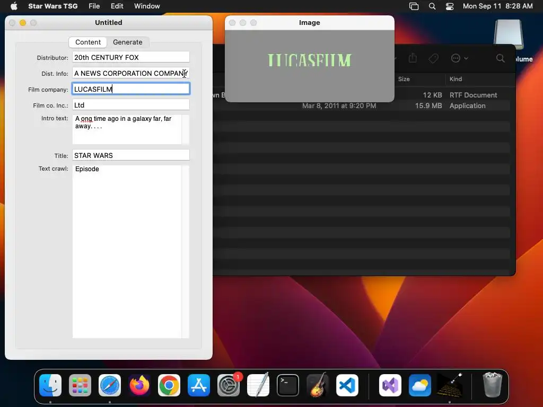Viewport: 543px width, 407px height.
Task: Expand the Finder action ellipsis menu
Action: [x=459, y=58]
